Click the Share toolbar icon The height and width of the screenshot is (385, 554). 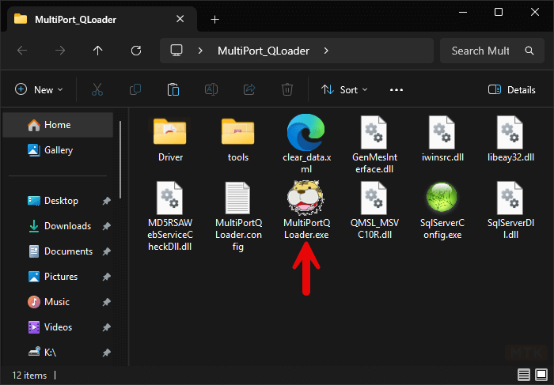pyautogui.click(x=249, y=89)
